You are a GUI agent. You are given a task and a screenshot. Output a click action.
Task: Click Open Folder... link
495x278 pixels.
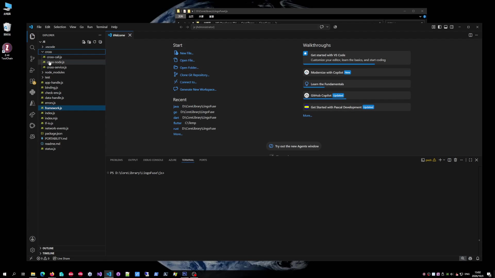click(x=189, y=68)
